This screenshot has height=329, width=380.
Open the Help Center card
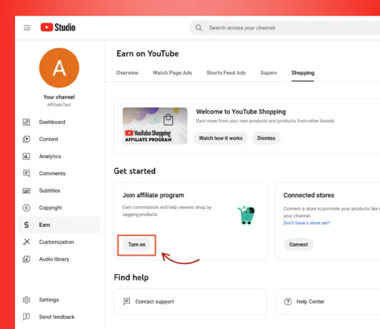(327, 302)
